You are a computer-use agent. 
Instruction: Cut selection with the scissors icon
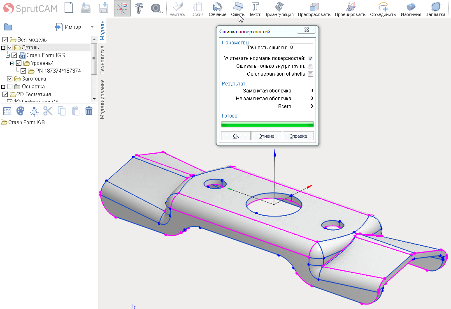tap(48, 111)
